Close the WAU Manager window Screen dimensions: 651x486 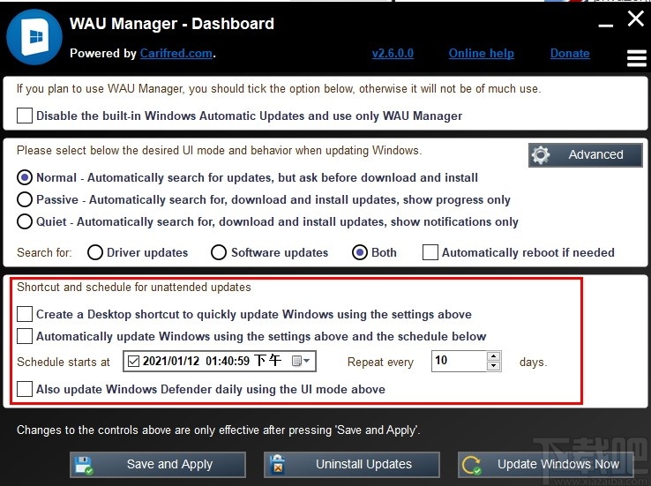pyautogui.click(x=636, y=19)
